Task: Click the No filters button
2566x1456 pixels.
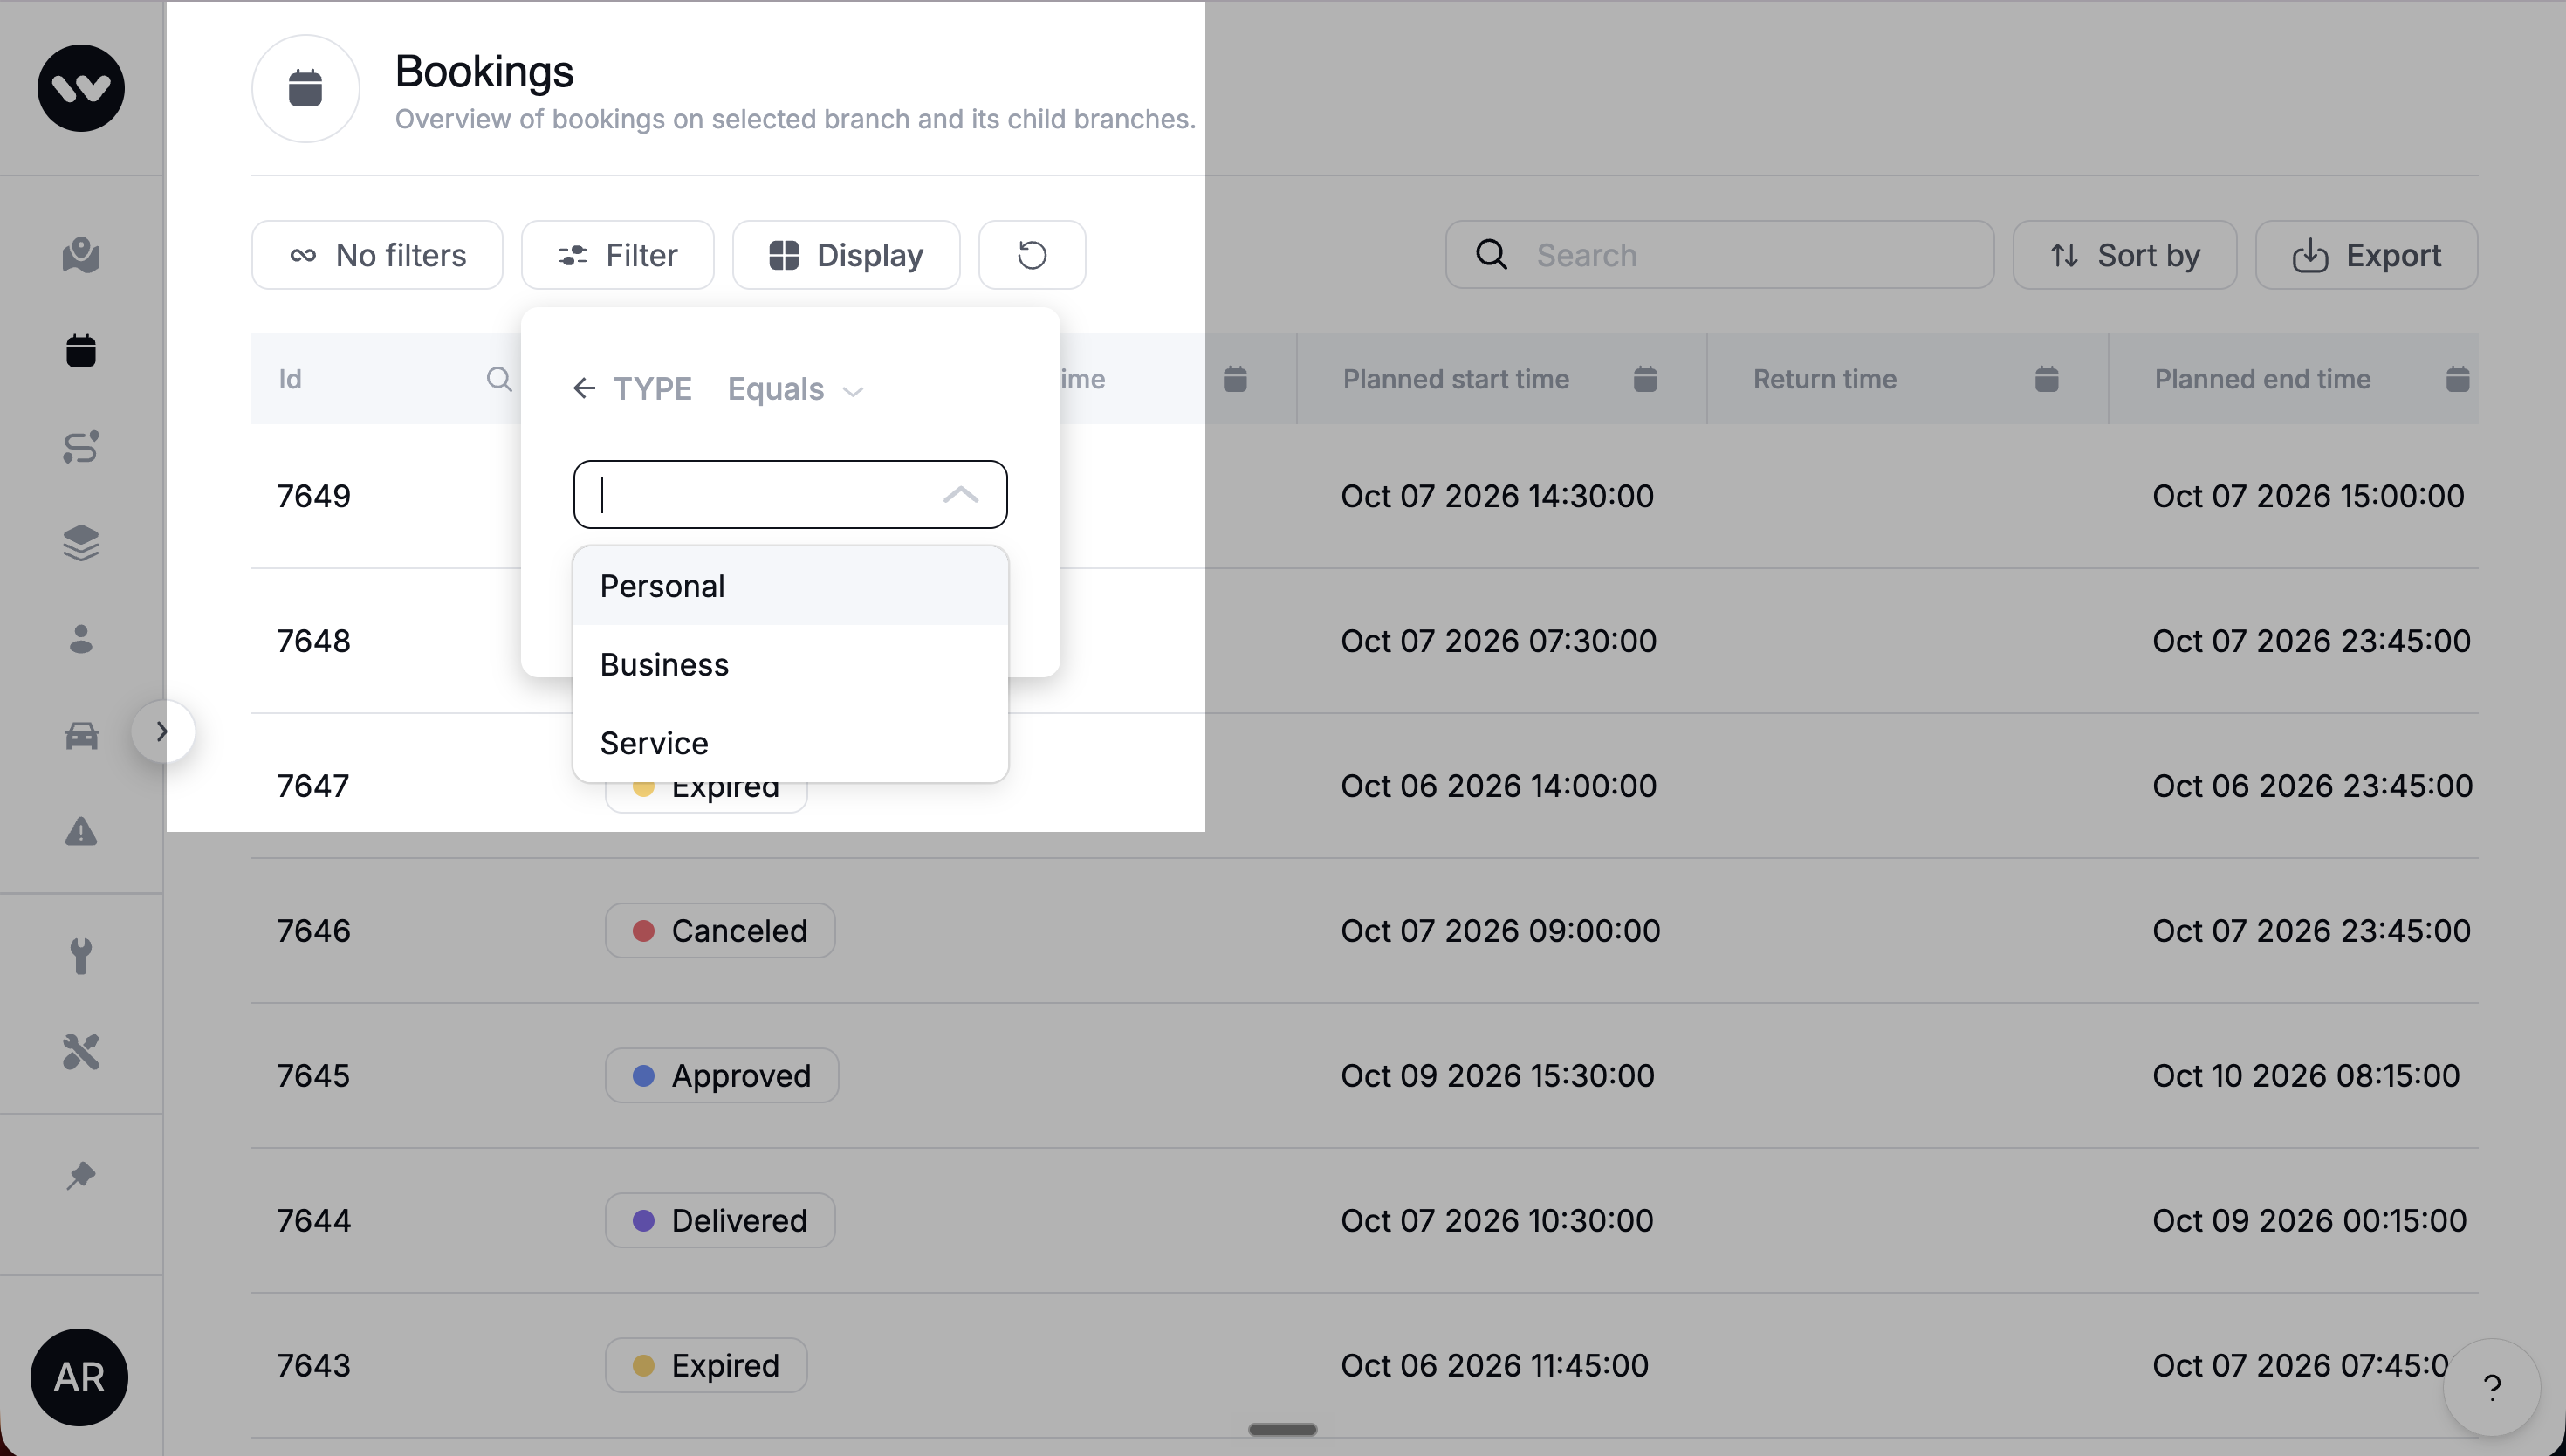Action: tap(377, 255)
